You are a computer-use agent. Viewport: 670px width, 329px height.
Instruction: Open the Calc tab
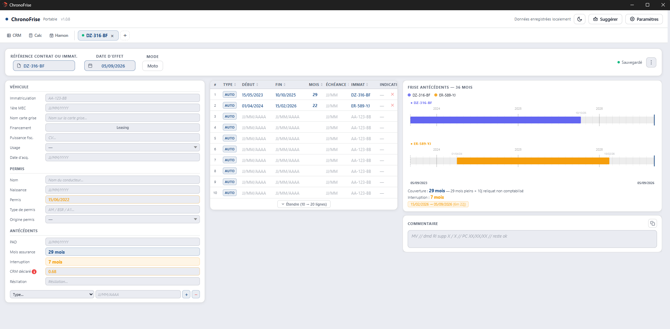(x=35, y=35)
